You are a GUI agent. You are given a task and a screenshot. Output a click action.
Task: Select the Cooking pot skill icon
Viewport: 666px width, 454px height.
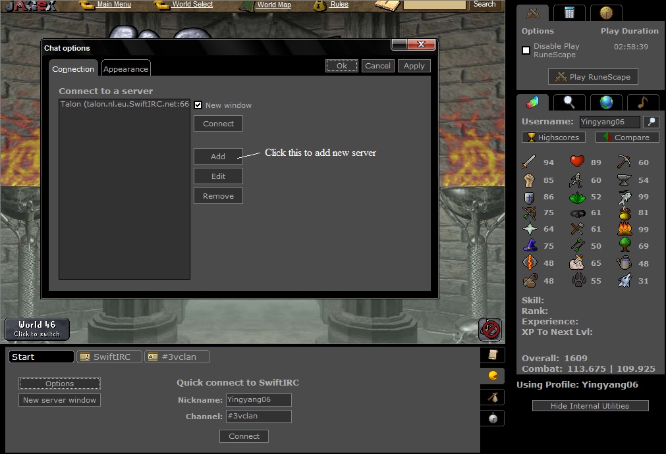tap(624, 213)
